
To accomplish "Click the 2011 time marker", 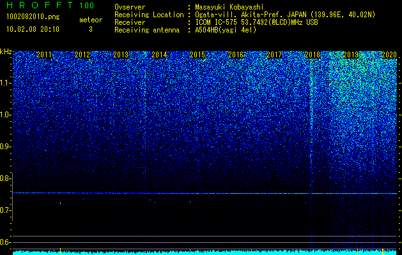I will pos(44,55).
